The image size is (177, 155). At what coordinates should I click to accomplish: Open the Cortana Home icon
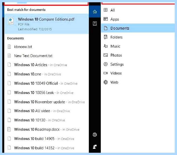click(x=95, y=11)
